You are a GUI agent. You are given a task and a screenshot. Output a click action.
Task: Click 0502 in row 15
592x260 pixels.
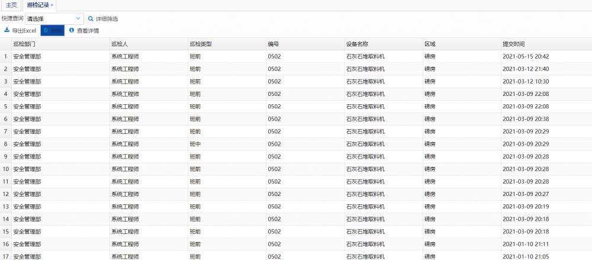coord(275,232)
